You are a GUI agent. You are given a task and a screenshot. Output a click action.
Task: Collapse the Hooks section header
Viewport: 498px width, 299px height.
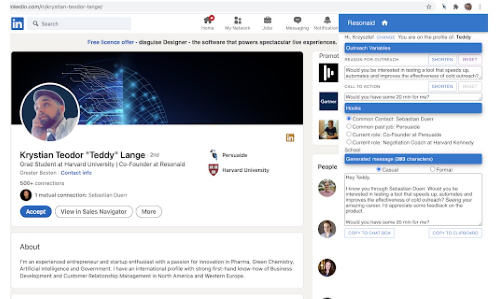413,108
